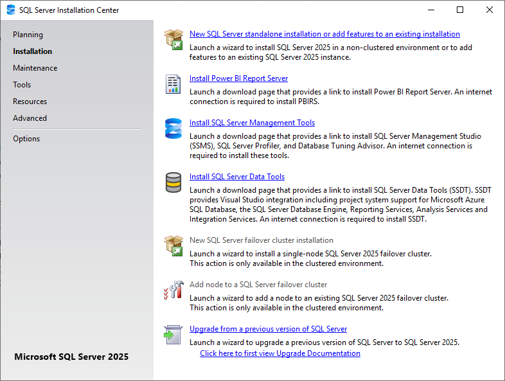Open the Planning section

pyautogui.click(x=28, y=35)
